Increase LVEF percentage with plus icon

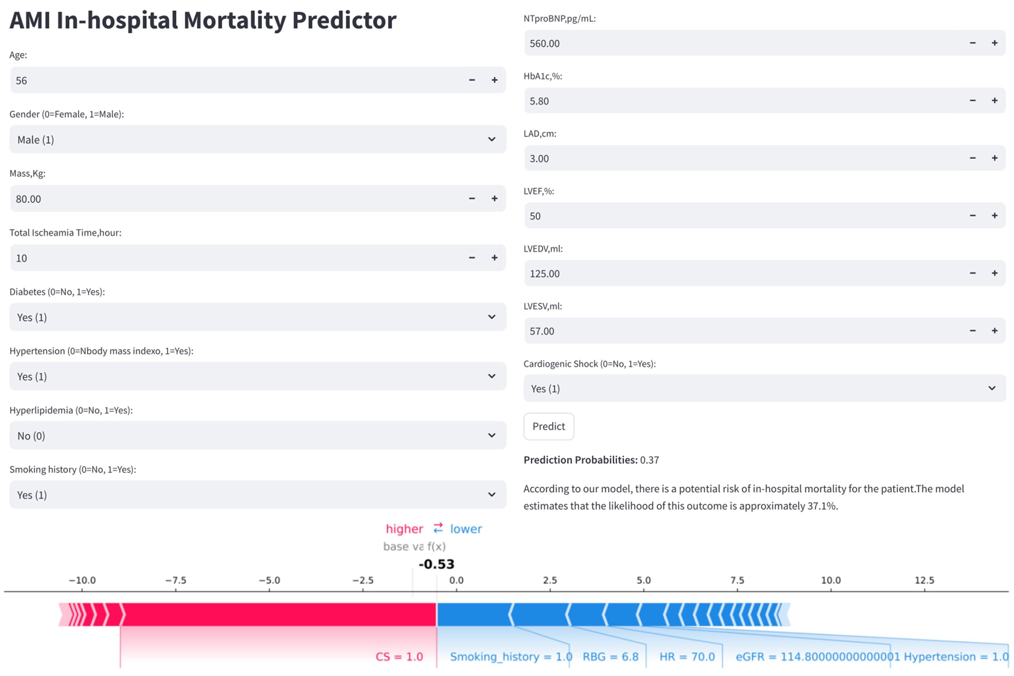click(x=994, y=215)
